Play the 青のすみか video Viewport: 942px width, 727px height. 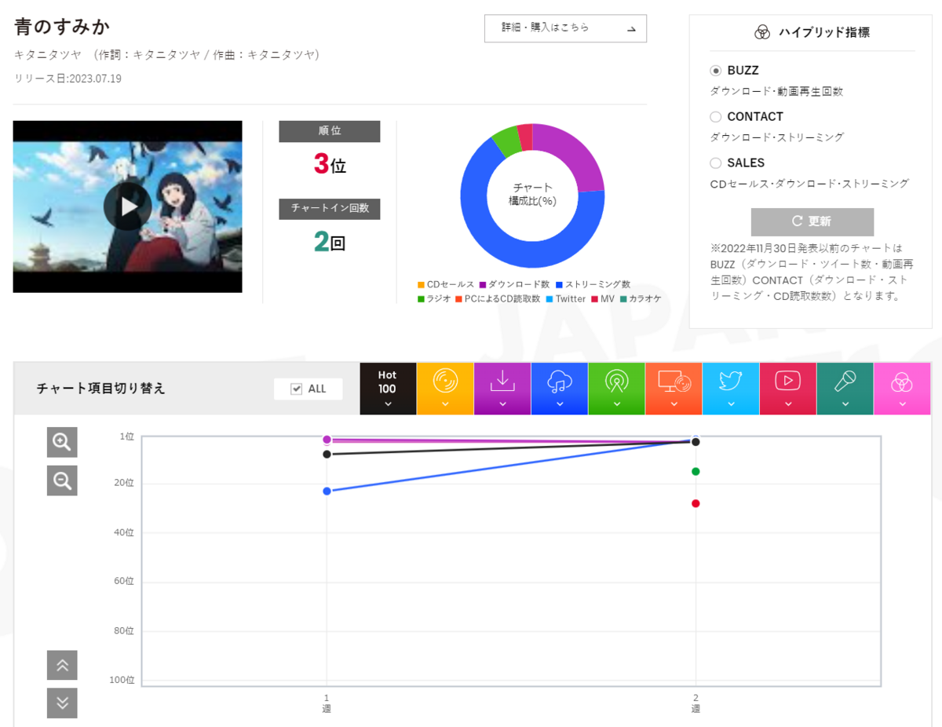click(127, 206)
